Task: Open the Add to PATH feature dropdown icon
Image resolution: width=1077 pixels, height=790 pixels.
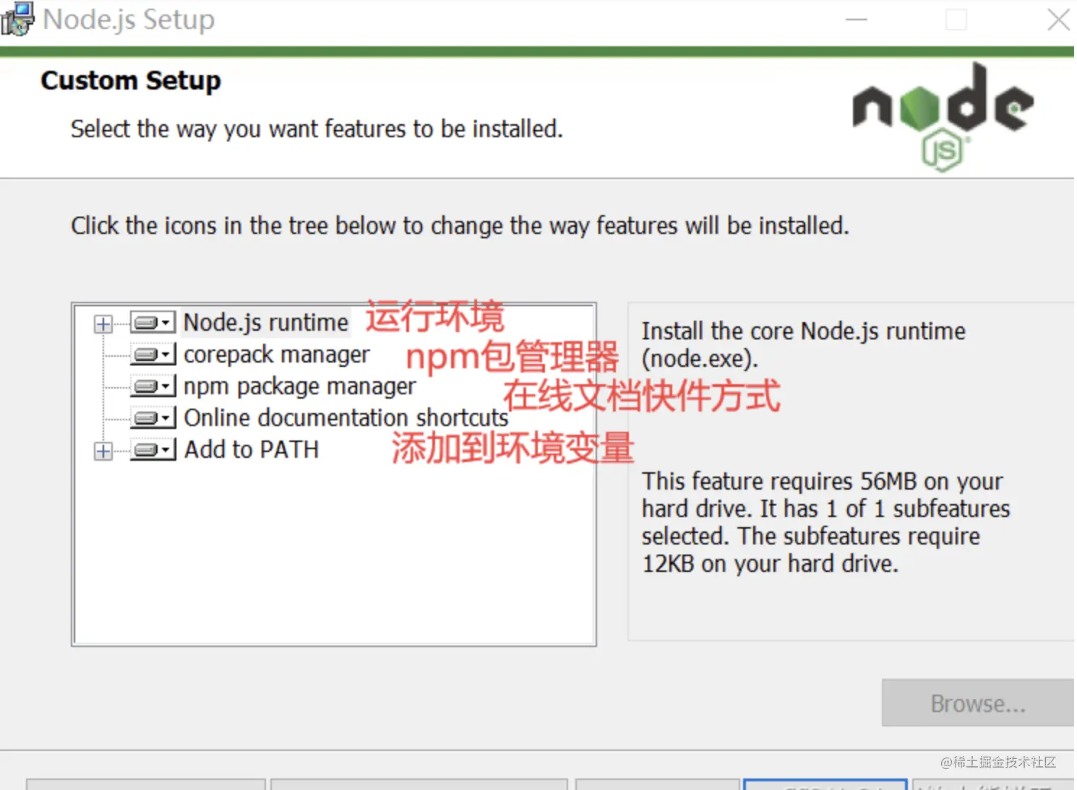Action: point(153,450)
